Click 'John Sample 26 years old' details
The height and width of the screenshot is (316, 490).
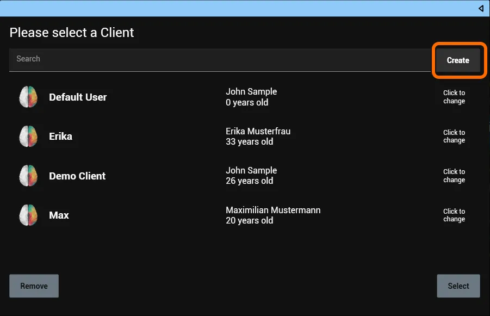coord(251,176)
